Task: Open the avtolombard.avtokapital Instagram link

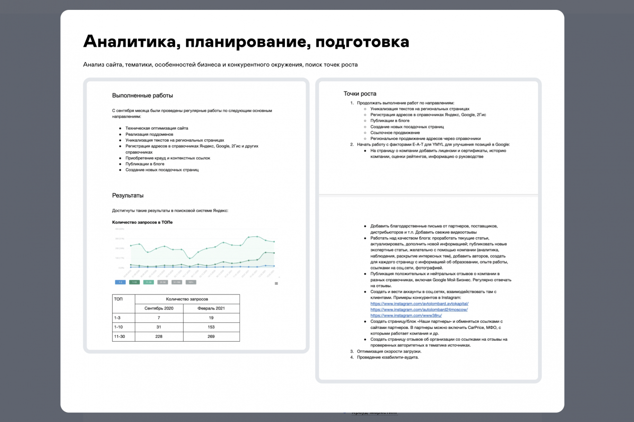Action: tap(419, 303)
